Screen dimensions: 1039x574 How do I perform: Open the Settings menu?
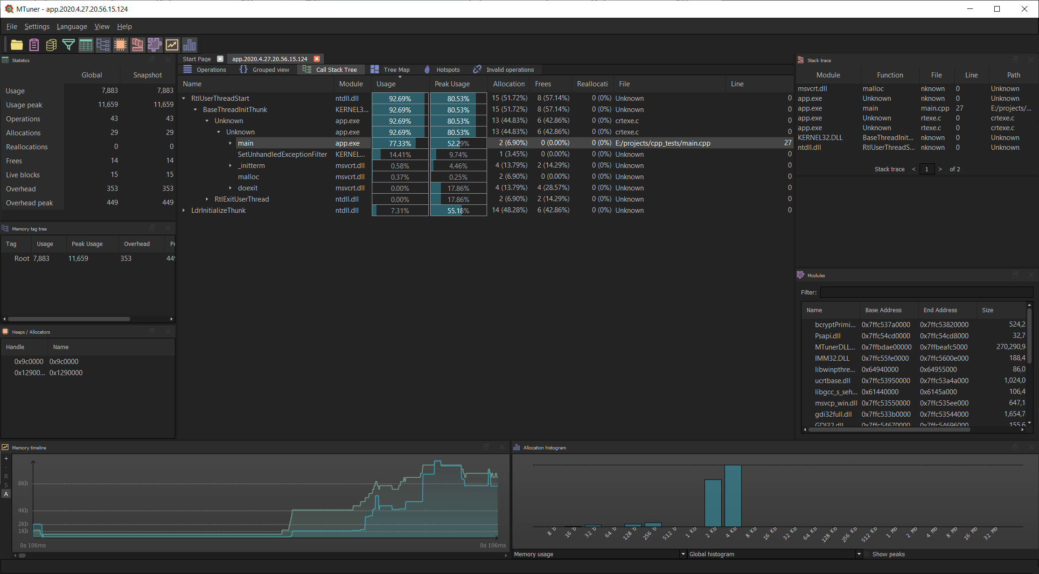[x=37, y=27]
